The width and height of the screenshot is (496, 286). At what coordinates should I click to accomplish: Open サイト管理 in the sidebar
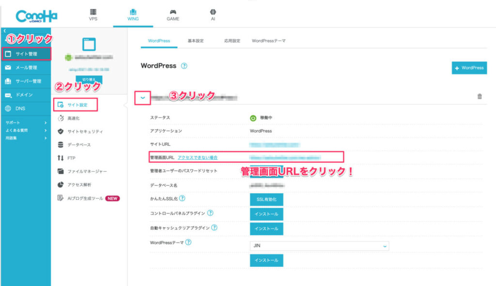(x=26, y=54)
